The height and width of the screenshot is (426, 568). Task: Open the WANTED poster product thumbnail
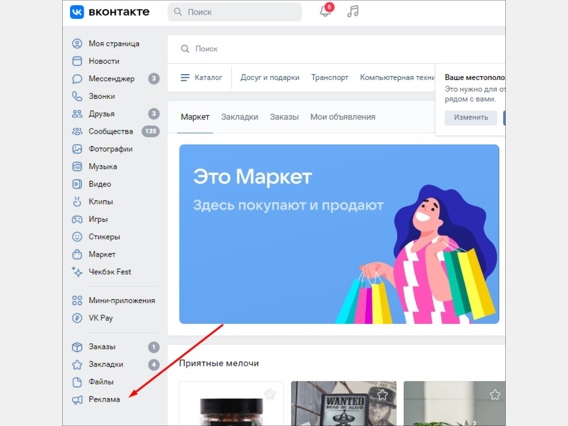pyautogui.click(x=344, y=404)
